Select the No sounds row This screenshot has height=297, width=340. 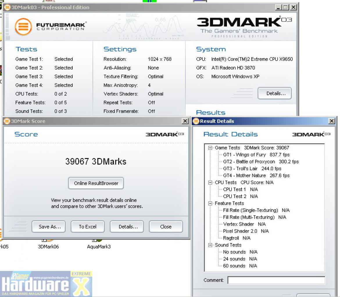tap(240, 252)
